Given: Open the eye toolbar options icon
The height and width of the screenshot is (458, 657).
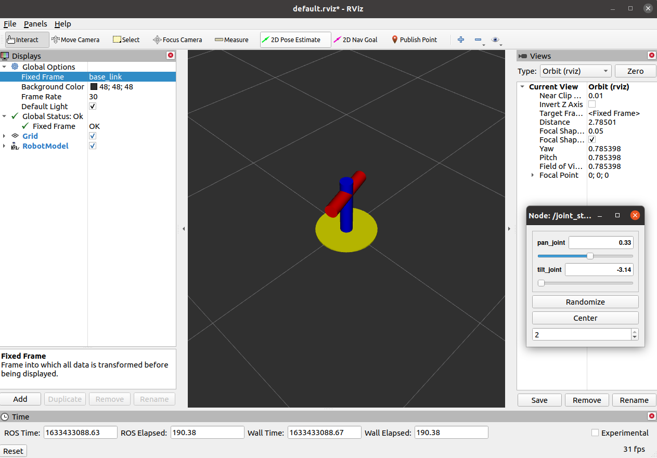Looking at the screenshot, I should click(x=495, y=40).
